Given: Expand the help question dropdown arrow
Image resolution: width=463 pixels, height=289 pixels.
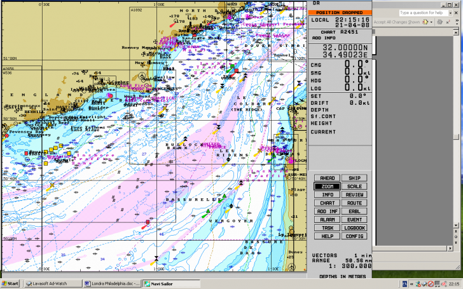Looking at the screenshot, I should [450, 13].
